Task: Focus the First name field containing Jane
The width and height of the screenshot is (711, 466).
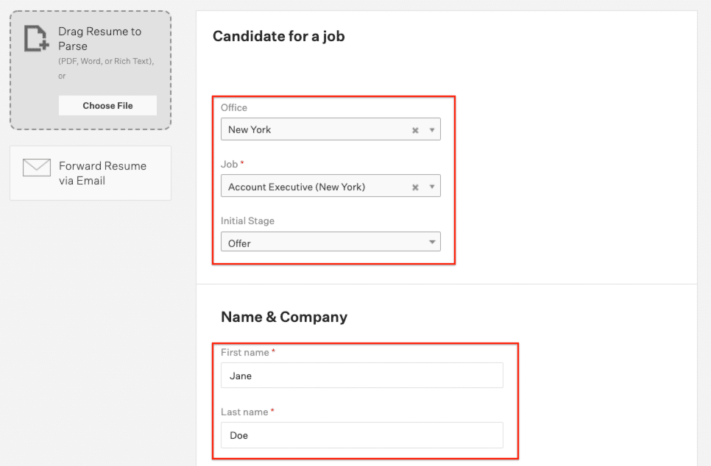Action: click(x=362, y=375)
